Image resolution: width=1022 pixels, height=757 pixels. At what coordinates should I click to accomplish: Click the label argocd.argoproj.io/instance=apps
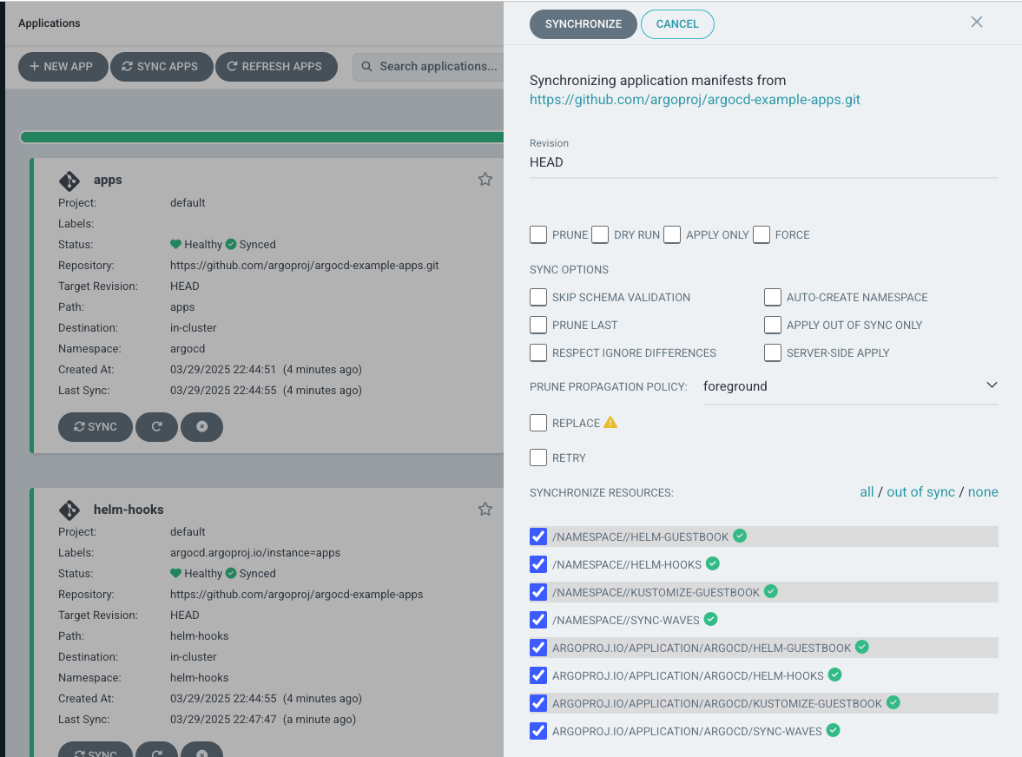[255, 552]
